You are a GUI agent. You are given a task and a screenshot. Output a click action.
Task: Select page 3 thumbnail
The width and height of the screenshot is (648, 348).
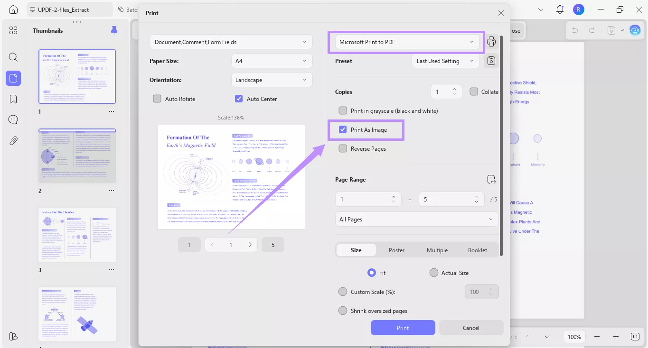pos(77,235)
